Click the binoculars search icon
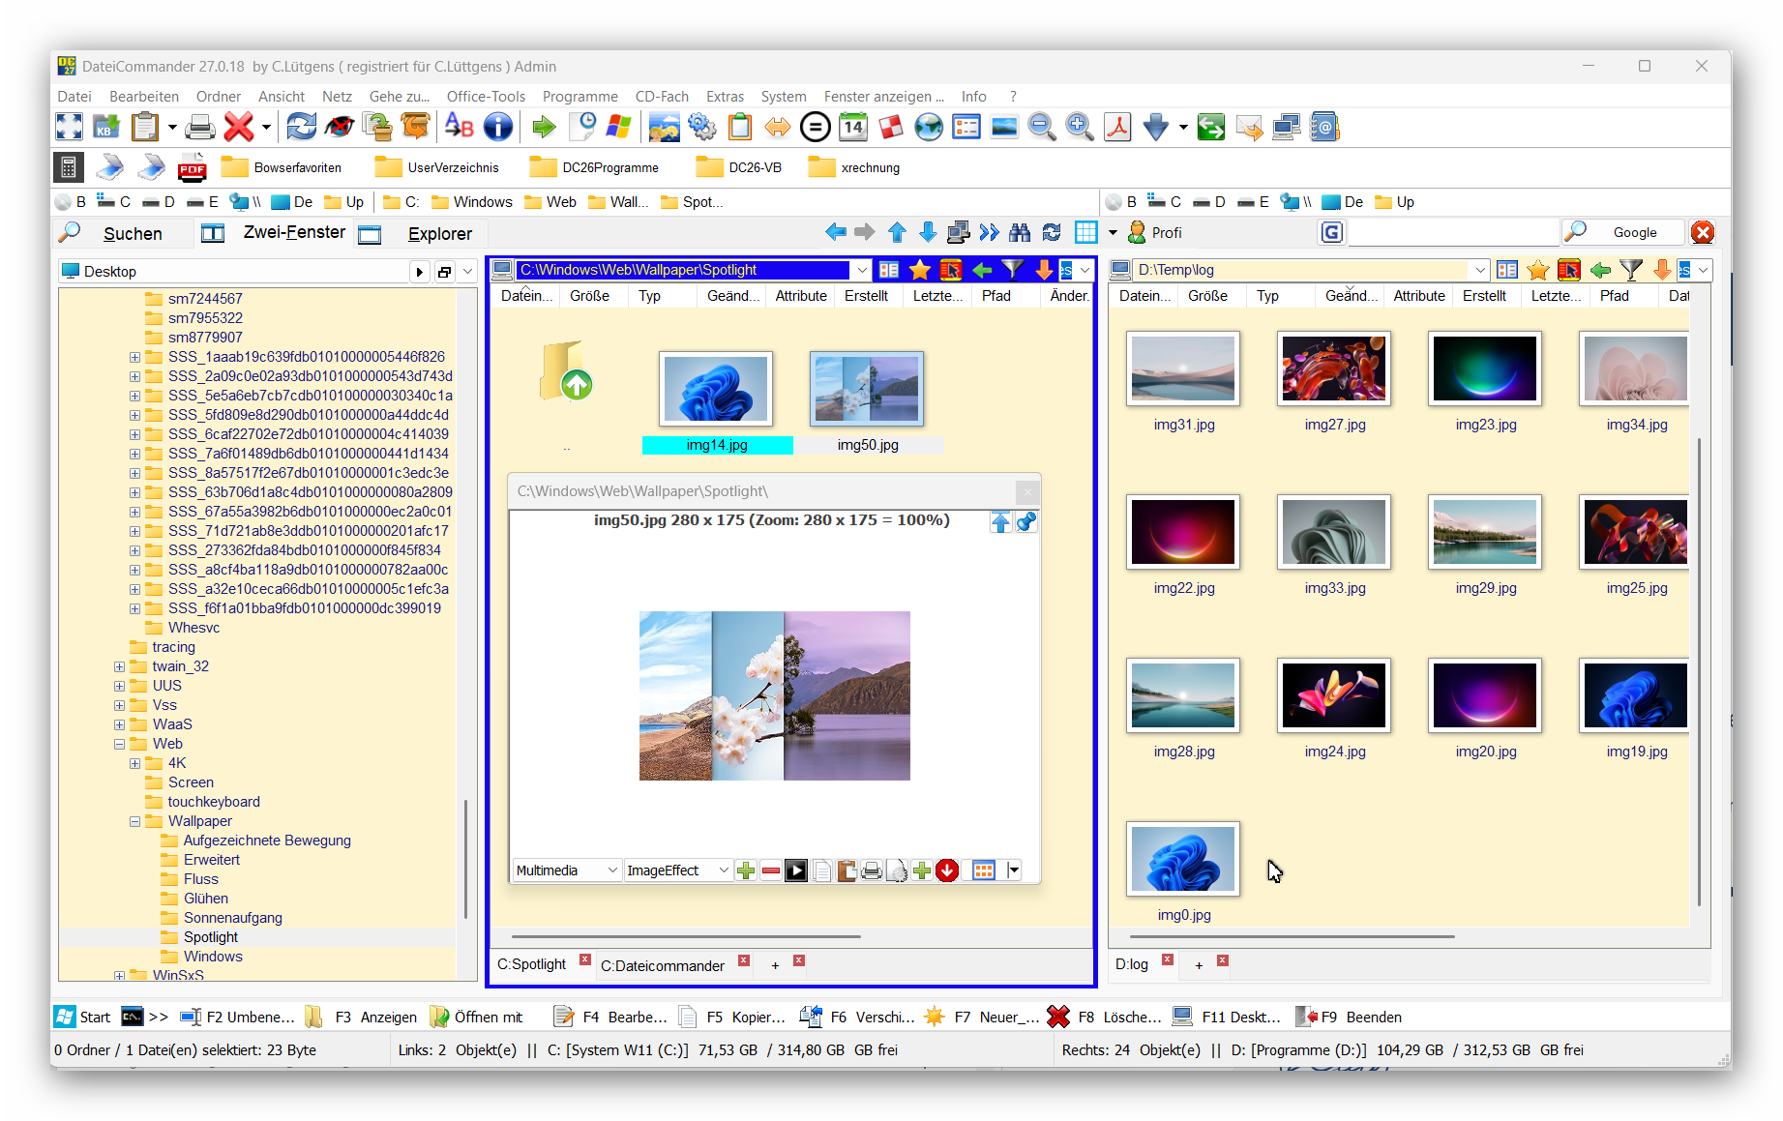 pos(1020,232)
